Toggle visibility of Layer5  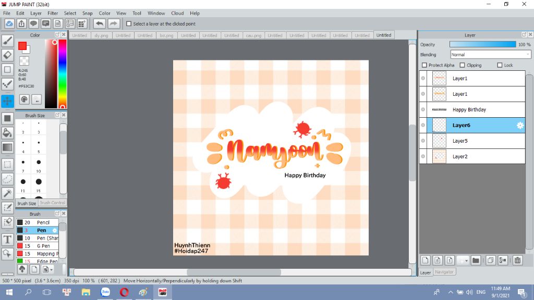tap(423, 141)
